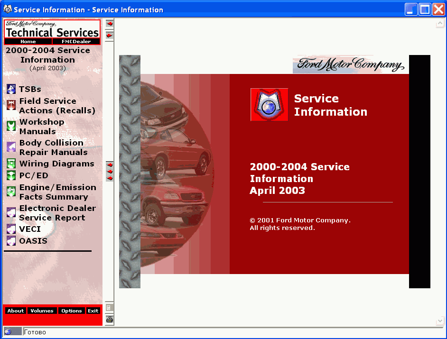Image resolution: width=447 pixels, height=339 pixels.
Task: Close the Service Information window
Action: [438, 9]
